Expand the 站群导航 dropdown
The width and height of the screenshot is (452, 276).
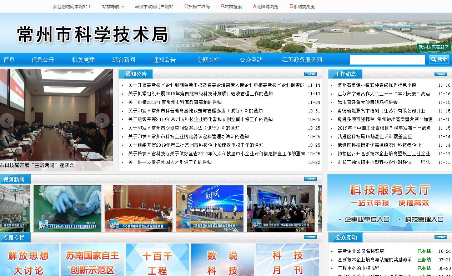(x=113, y=6)
